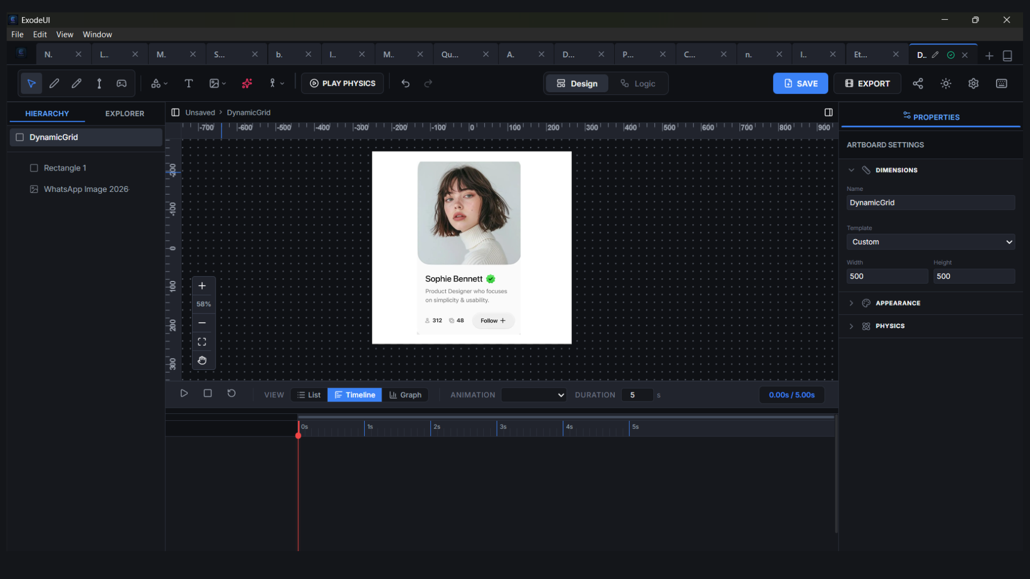
Task: Select the Pen tool
Action: 54,83
